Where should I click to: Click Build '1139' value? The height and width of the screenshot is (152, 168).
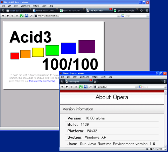point(85,124)
